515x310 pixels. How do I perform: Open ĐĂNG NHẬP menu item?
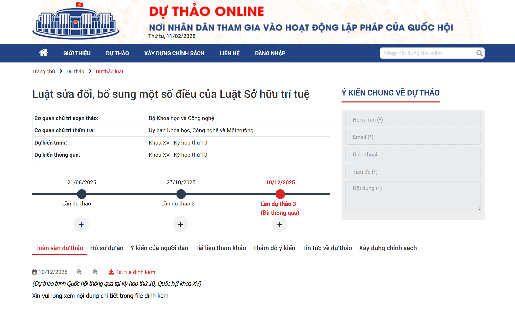coord(270,53)
